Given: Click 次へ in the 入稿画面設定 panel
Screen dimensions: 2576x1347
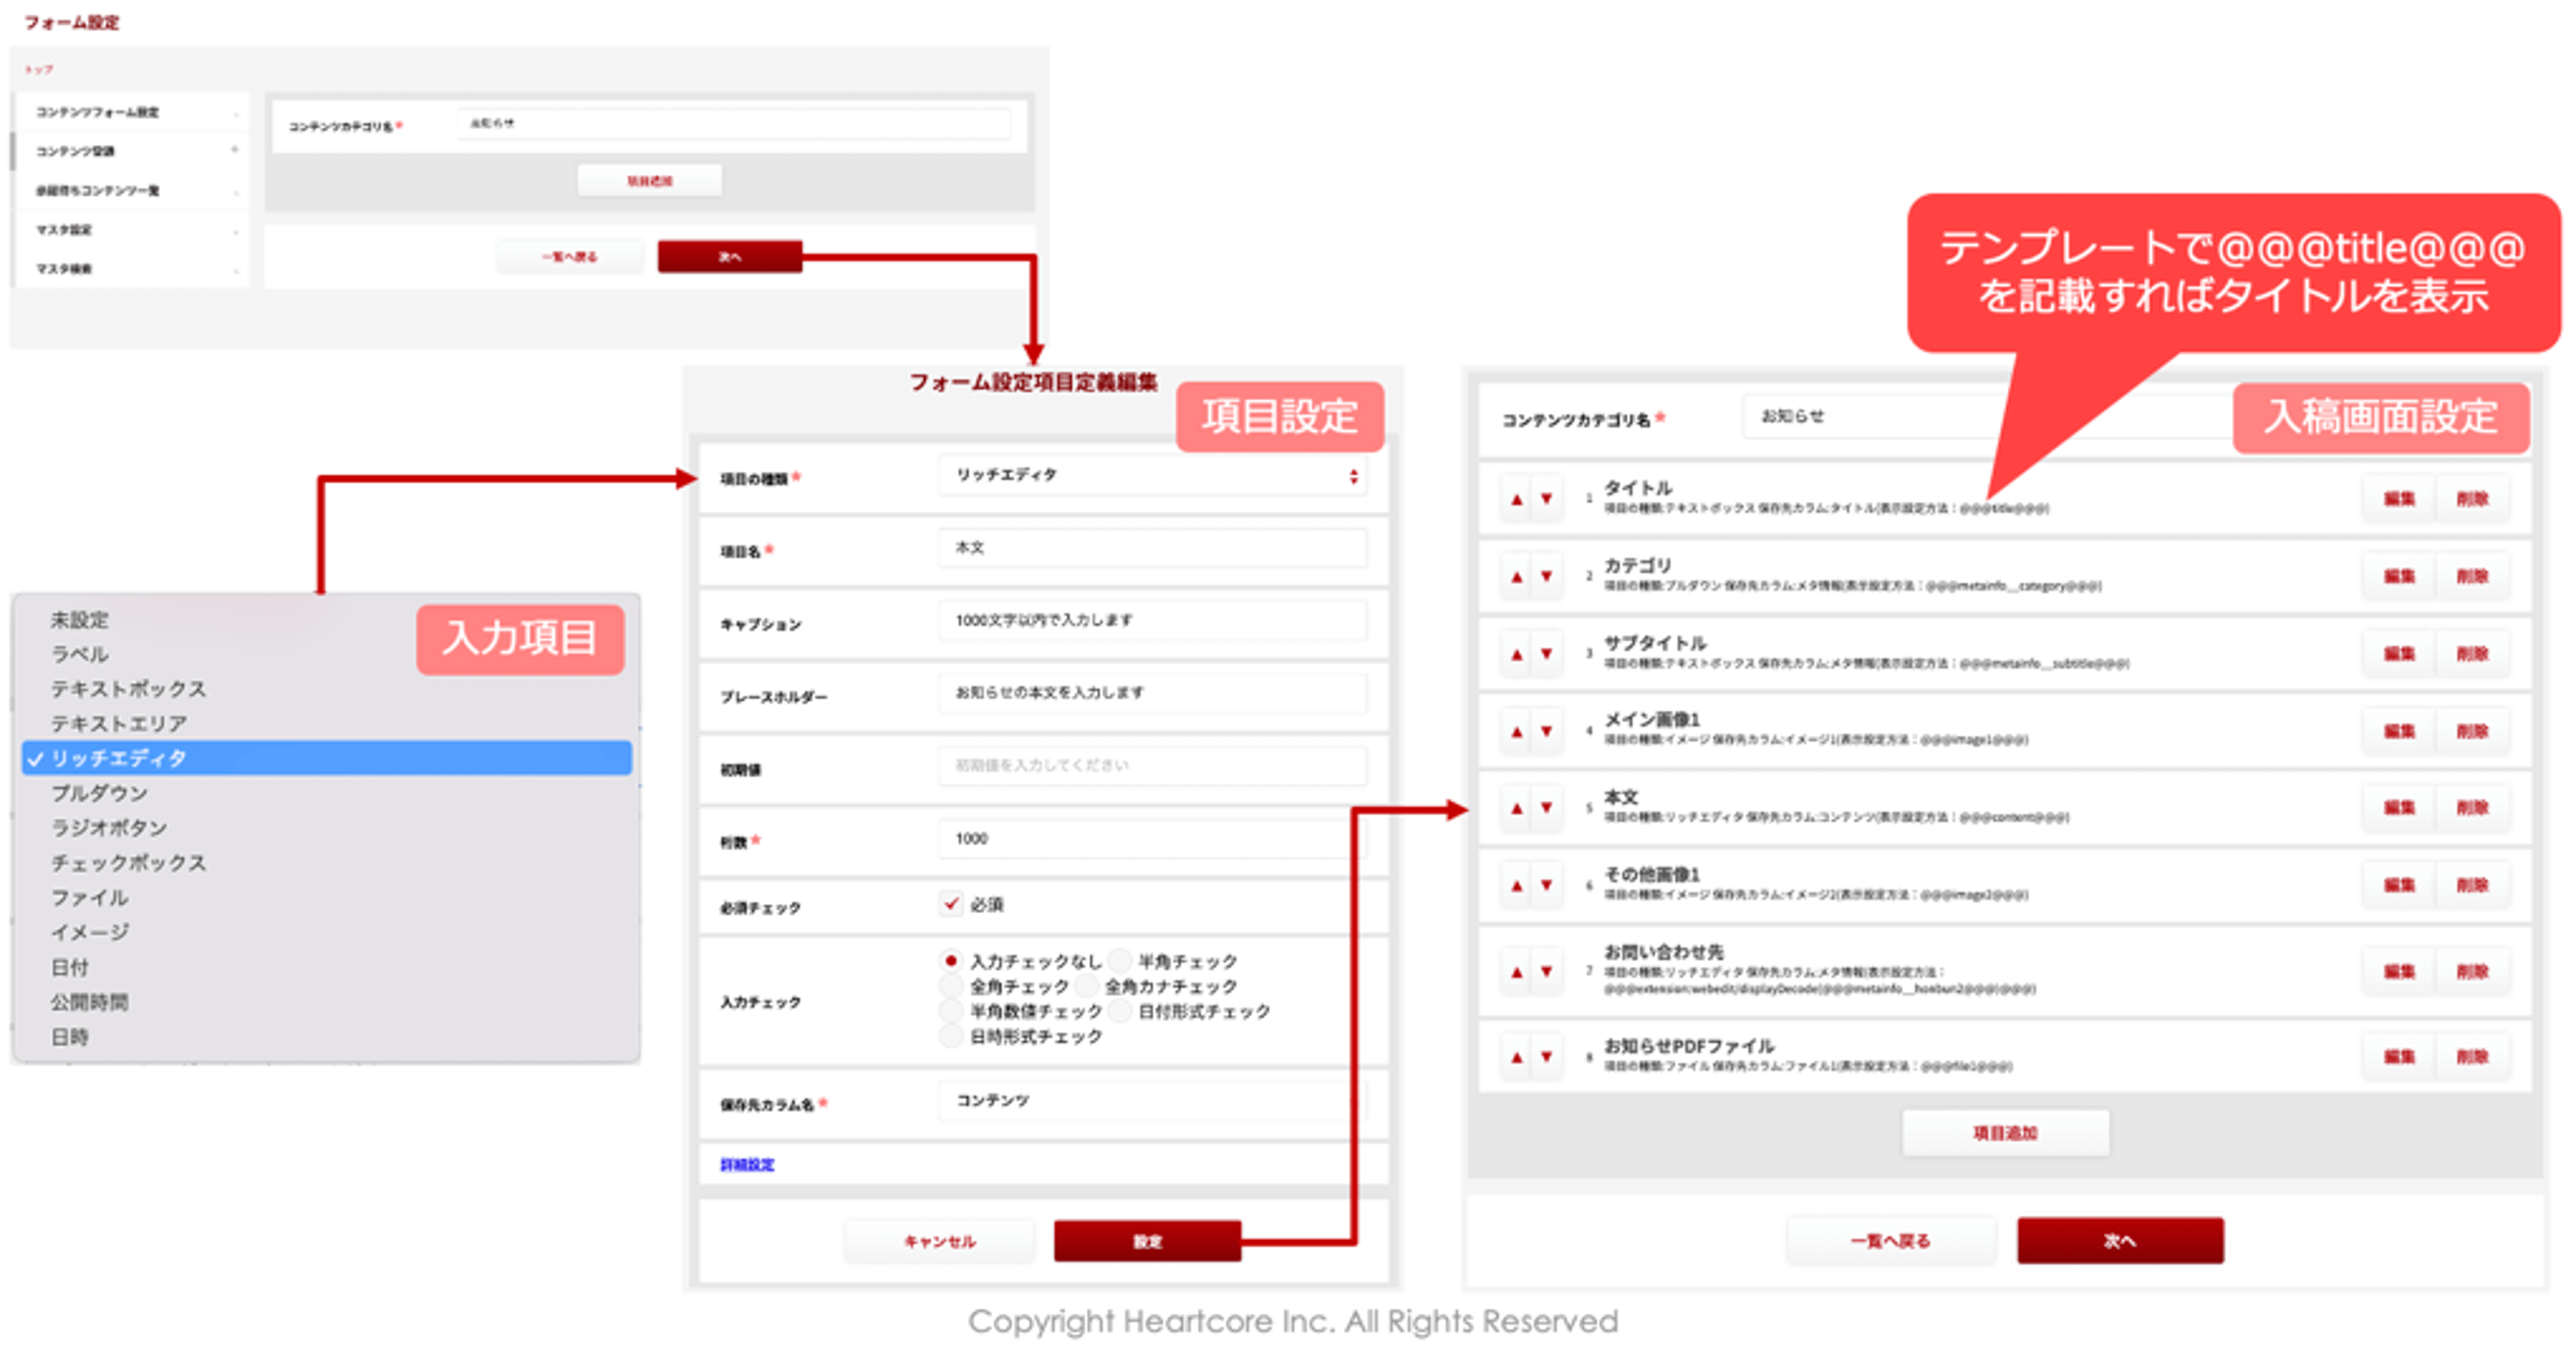Looking at the screenshot, I should [2120, 1241].
